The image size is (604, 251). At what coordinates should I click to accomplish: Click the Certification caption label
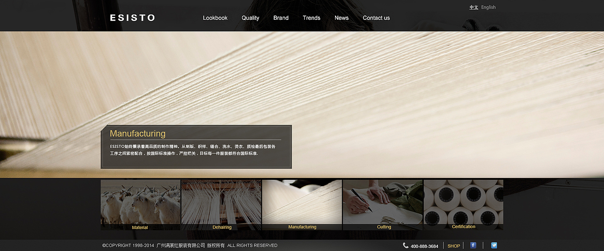point(464,227)
